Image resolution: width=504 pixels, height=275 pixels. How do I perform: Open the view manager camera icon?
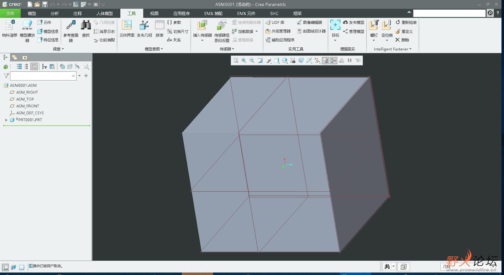[293, 60]
